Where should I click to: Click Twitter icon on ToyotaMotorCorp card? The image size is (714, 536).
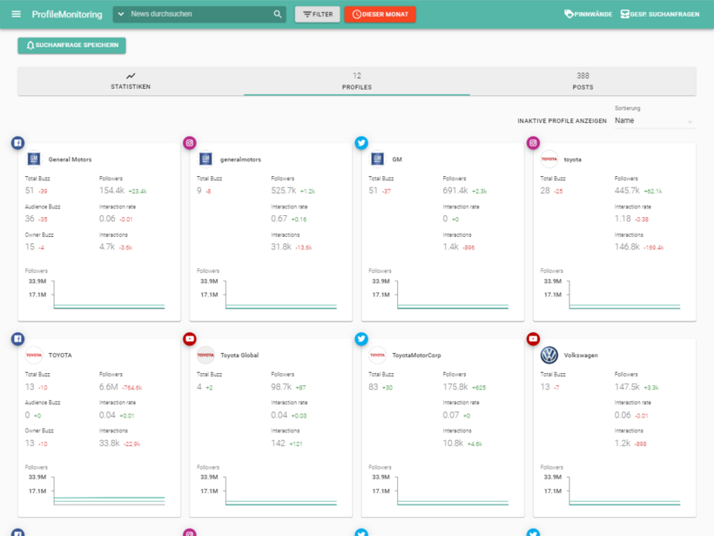point(361,339)
